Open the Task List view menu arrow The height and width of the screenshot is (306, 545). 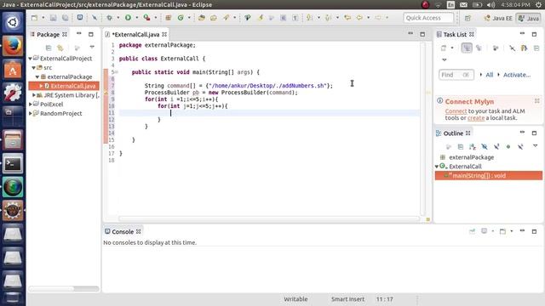445,59
